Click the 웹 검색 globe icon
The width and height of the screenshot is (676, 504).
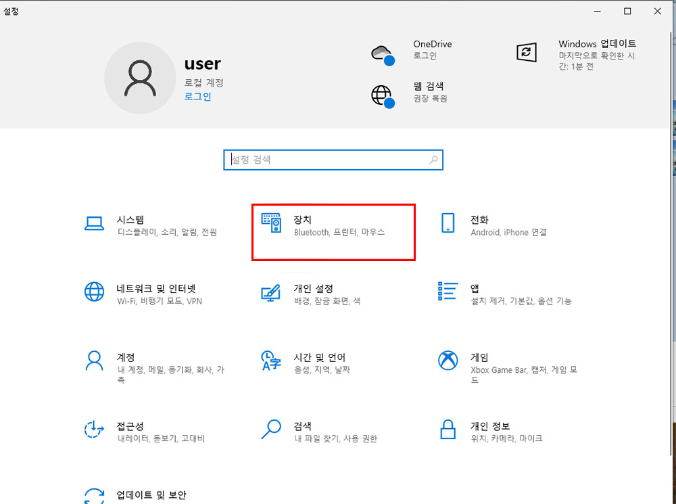point(383,97)
